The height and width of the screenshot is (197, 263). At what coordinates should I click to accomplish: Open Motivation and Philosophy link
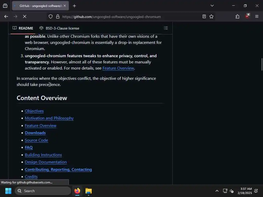[49, 118]
